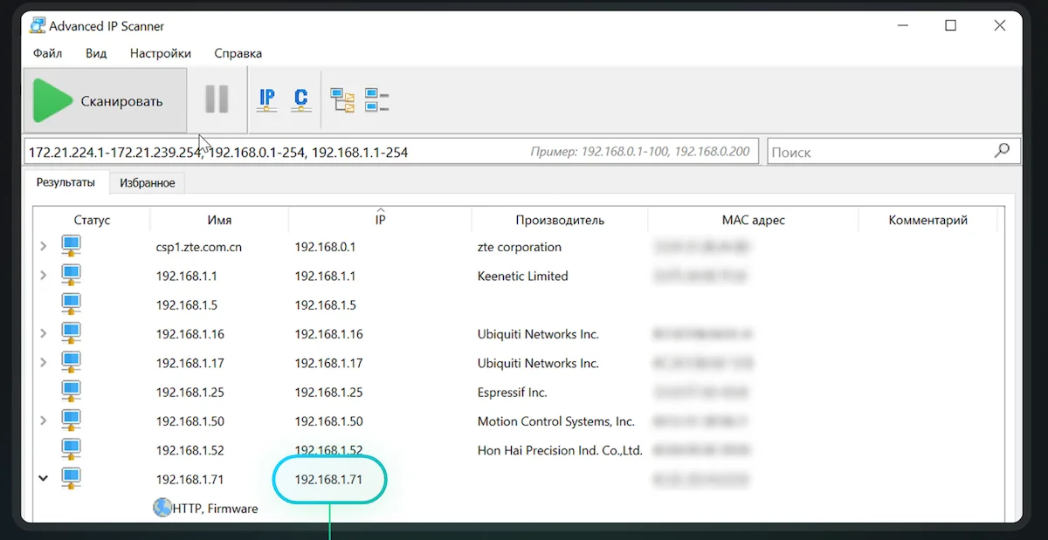Click computer icon of 192.168.1.5 row
The height and width of the screenshot is (540, 1048).
tap(71, 305)
